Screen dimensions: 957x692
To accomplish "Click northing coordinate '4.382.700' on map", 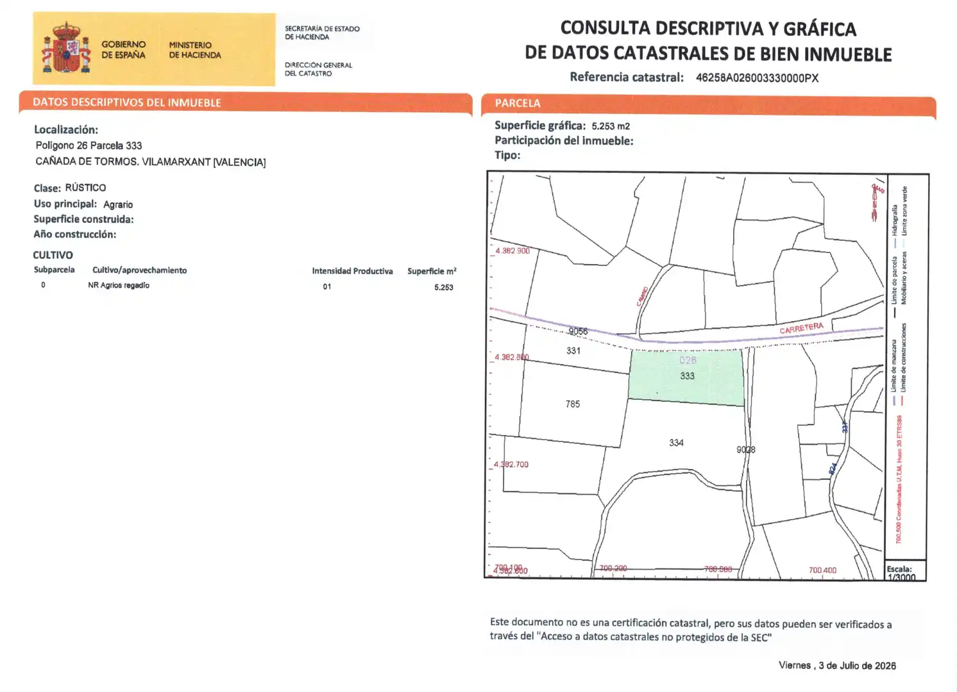I will (511, 465).
